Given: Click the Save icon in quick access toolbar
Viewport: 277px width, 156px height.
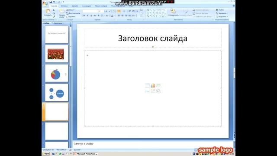Looking at the screenshot, I should pyautogui.click(x=51, y=2).
